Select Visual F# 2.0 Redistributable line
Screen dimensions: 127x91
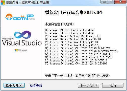tap(69, 30)
